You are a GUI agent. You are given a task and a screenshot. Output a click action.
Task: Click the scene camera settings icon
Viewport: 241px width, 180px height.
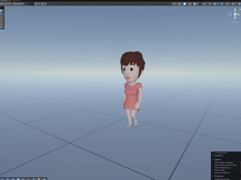point(226,3)
